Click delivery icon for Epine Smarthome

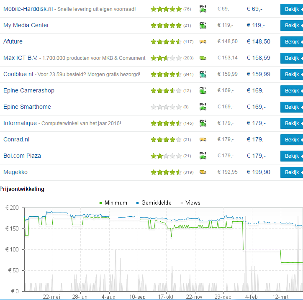(x=203, y=107)
